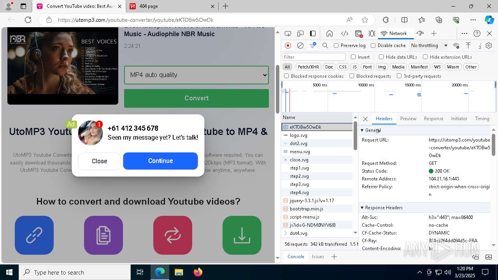Open the Sources bug icon in DevTools
The height and width of the screenshot is (280, 498).
coord(372,33)
